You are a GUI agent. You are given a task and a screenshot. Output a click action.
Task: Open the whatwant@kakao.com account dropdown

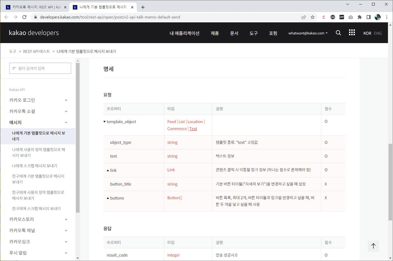(x=308, y=33)
